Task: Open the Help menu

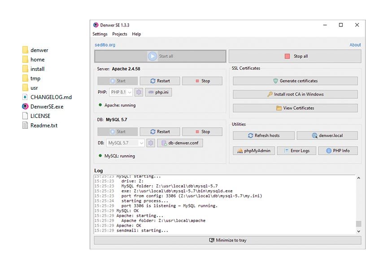Action: [x=136, y=34]
